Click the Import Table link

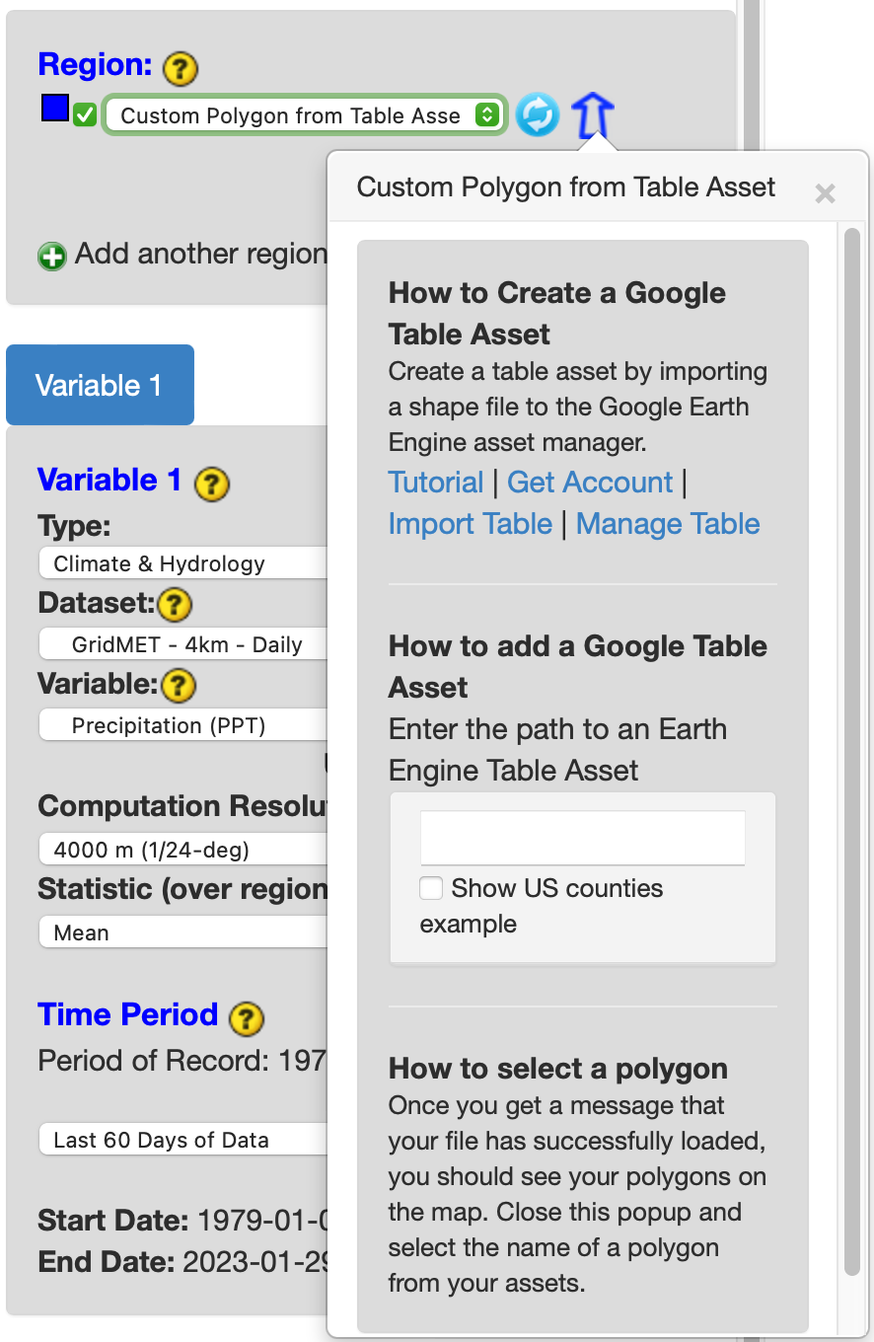pyautogui.click(x=470, y=523)
